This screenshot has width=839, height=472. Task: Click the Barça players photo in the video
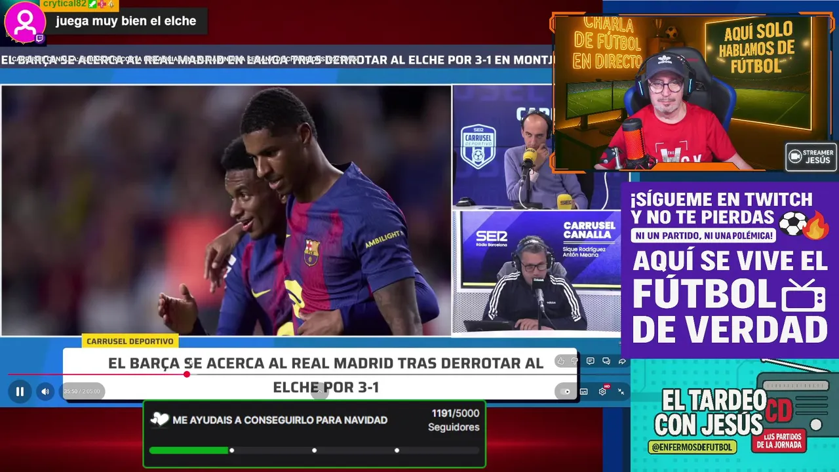coord(226,210)
